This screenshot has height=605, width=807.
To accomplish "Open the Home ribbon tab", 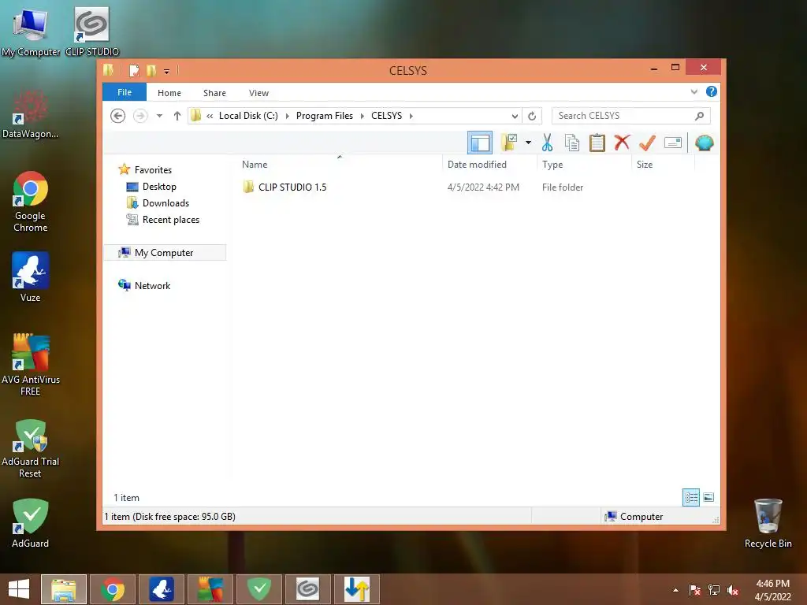I will click(169, 93).
